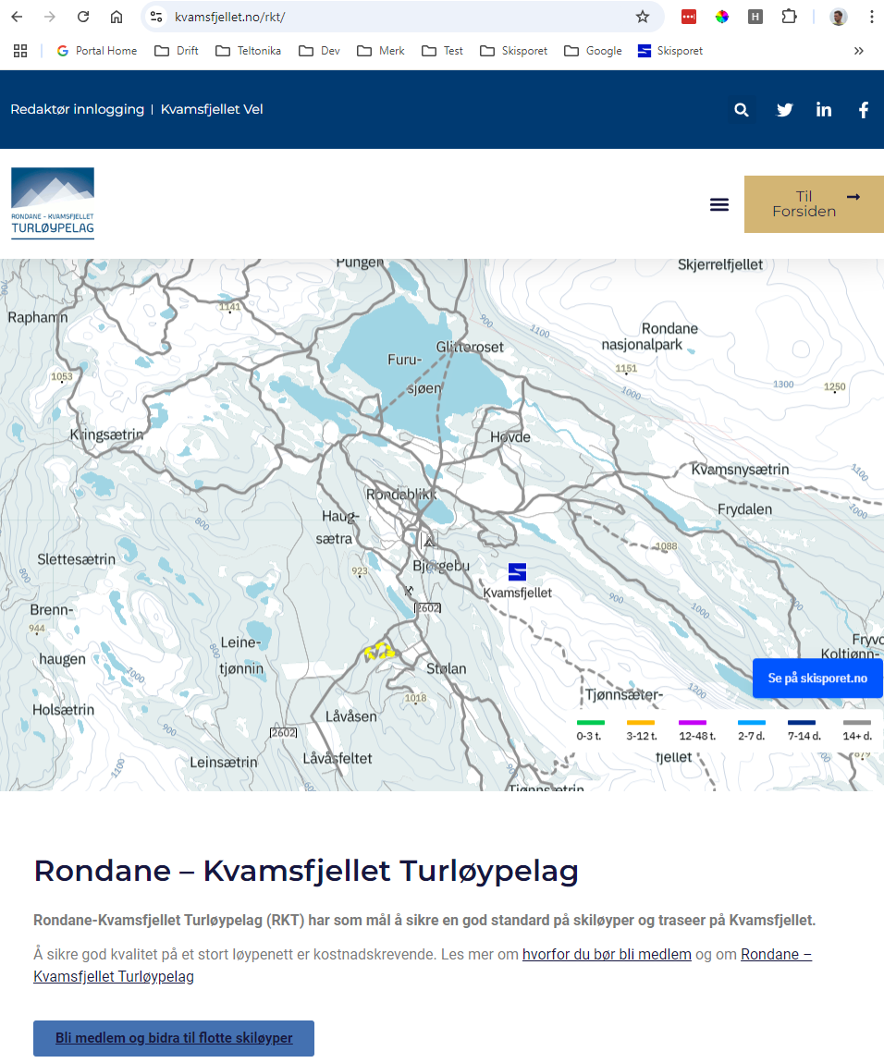Click the gray 14+ d. legend swatch
This screenshot has width=884, height=1063.
pyautogui.click(x=857, y=723)
